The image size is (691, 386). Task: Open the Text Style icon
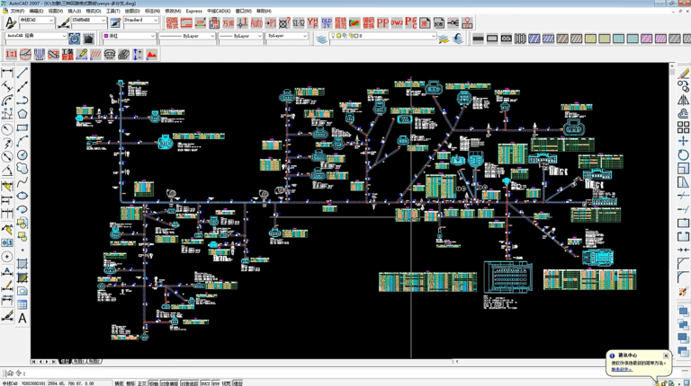(x=11, y=22)
